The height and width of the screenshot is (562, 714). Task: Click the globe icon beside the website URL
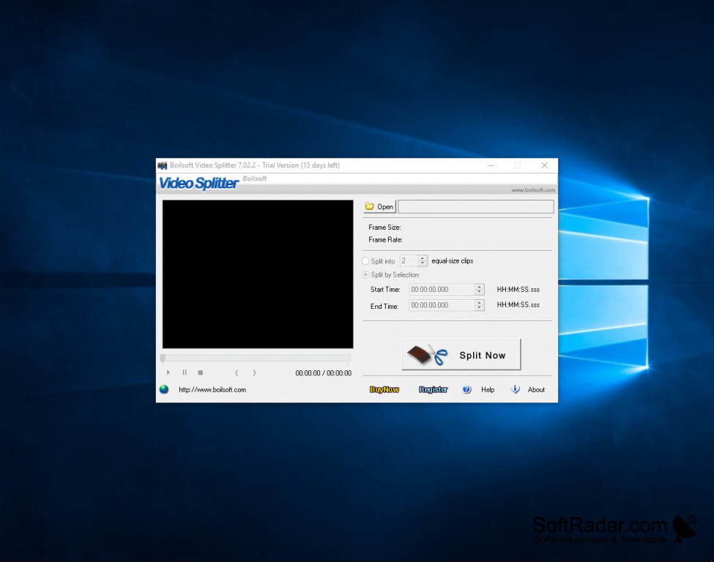[164, 389]
